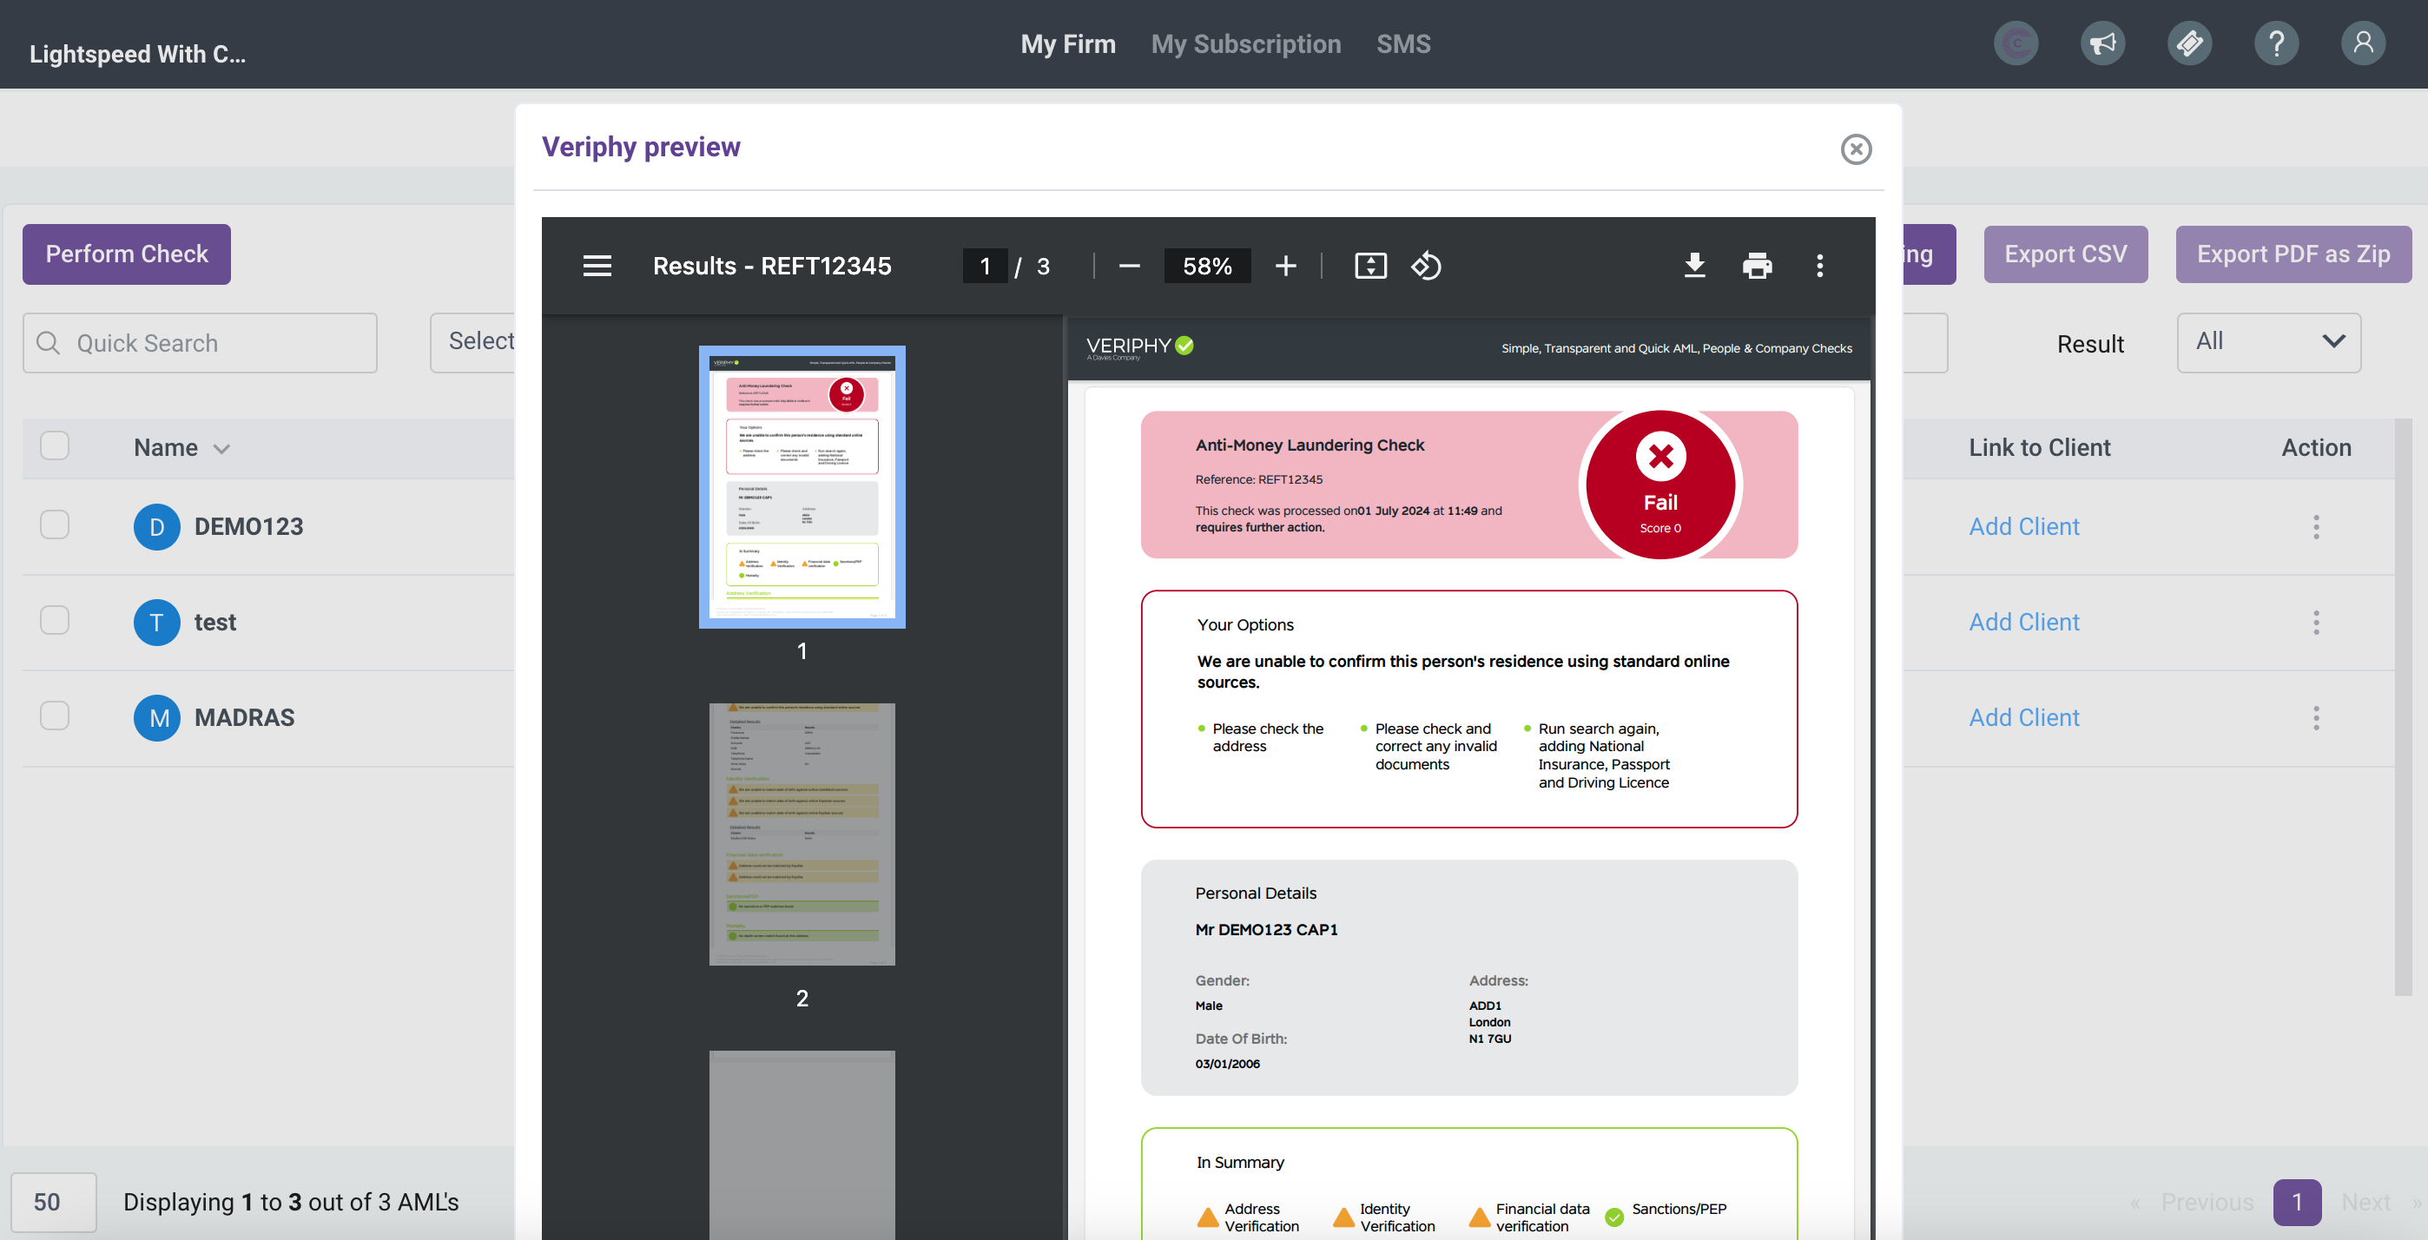Switch to the My Subscription tab

tap(1245, 43)
